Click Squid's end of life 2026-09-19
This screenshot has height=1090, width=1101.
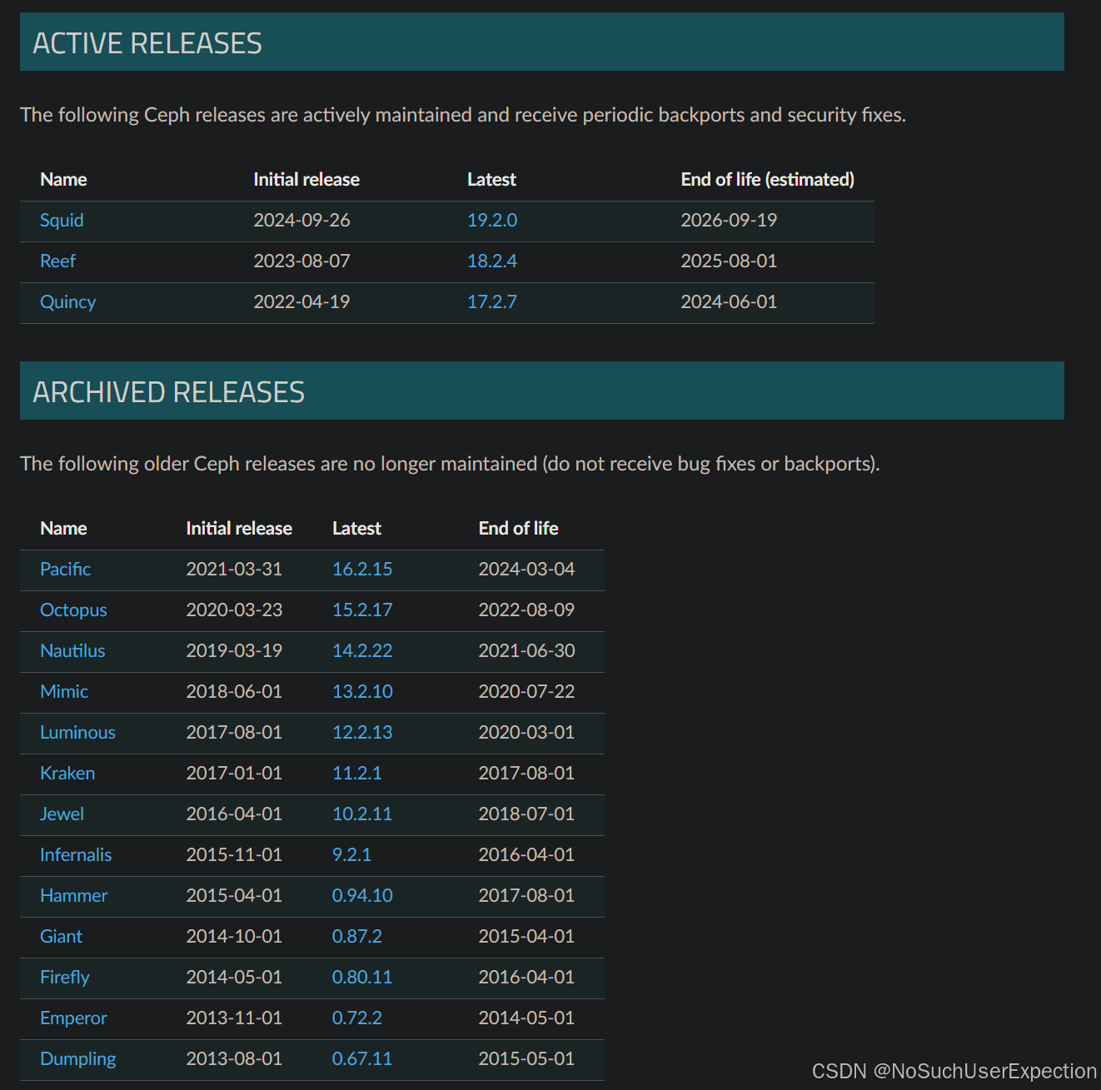coord(729,221)
